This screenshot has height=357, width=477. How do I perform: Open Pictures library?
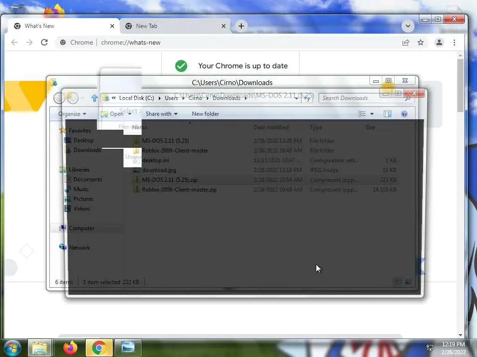pos(83,198)
